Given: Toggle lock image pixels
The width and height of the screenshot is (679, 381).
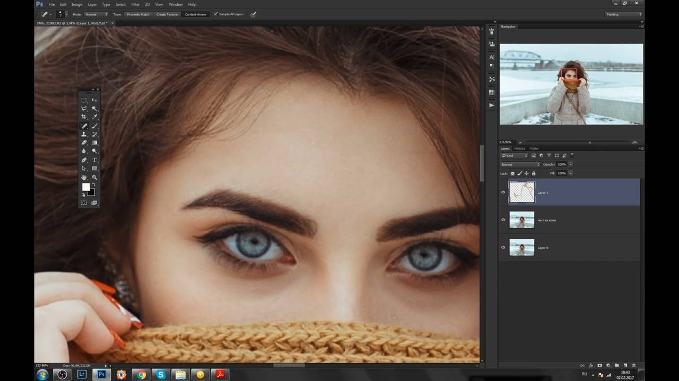Looking at the screenshot, I should (x=520, y=173).
